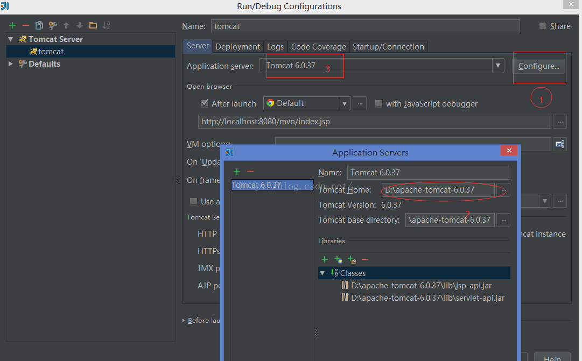The width and height of the screenshot is (582, 361).
Task: Click the Configure... button
Action: click(x=539, y=66)
